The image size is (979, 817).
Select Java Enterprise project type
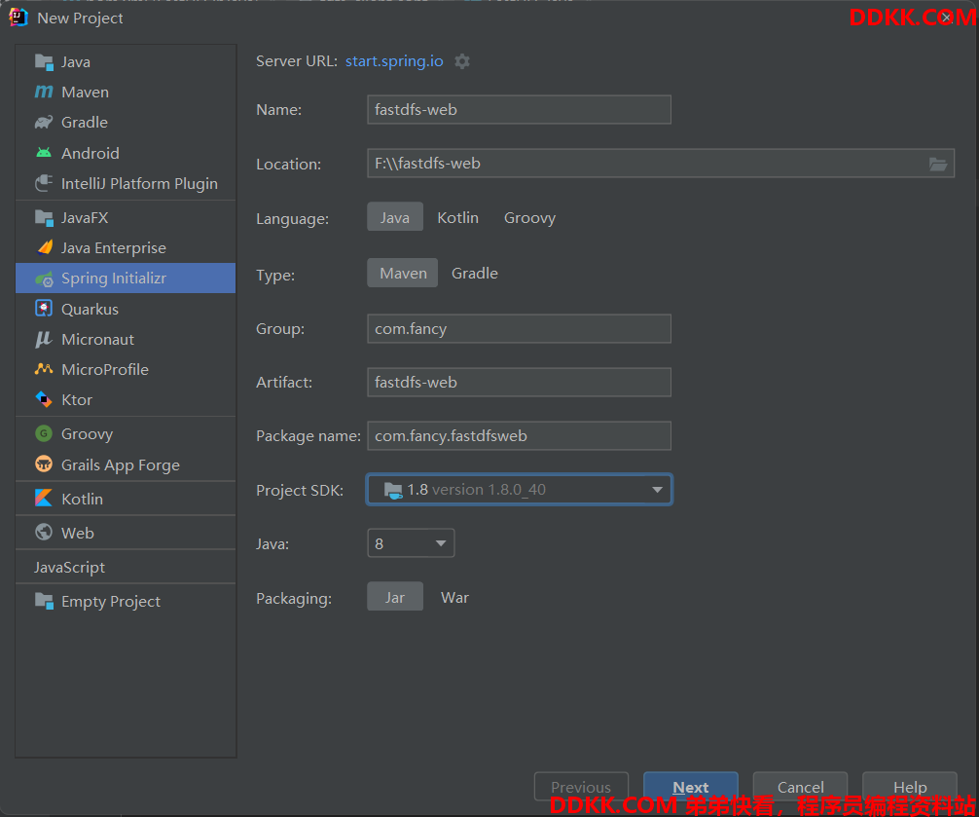[126, 247]
